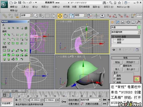Click the Select and Link chain icon

pos(5,16)
